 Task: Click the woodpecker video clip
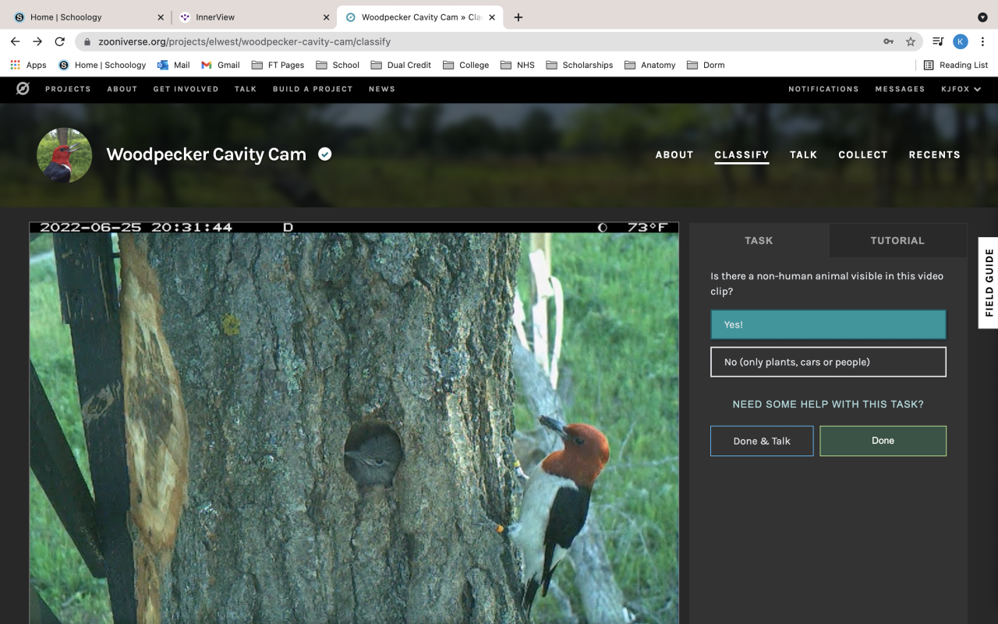point(354,423)
